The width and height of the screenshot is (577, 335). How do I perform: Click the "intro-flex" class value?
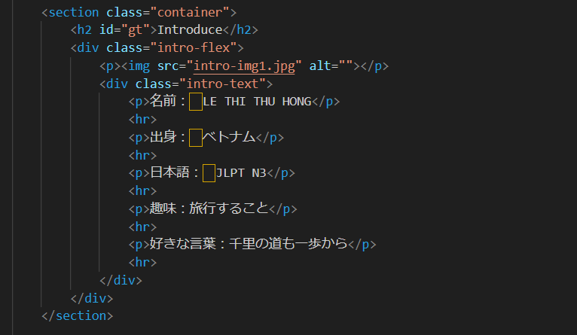[198, 47]
